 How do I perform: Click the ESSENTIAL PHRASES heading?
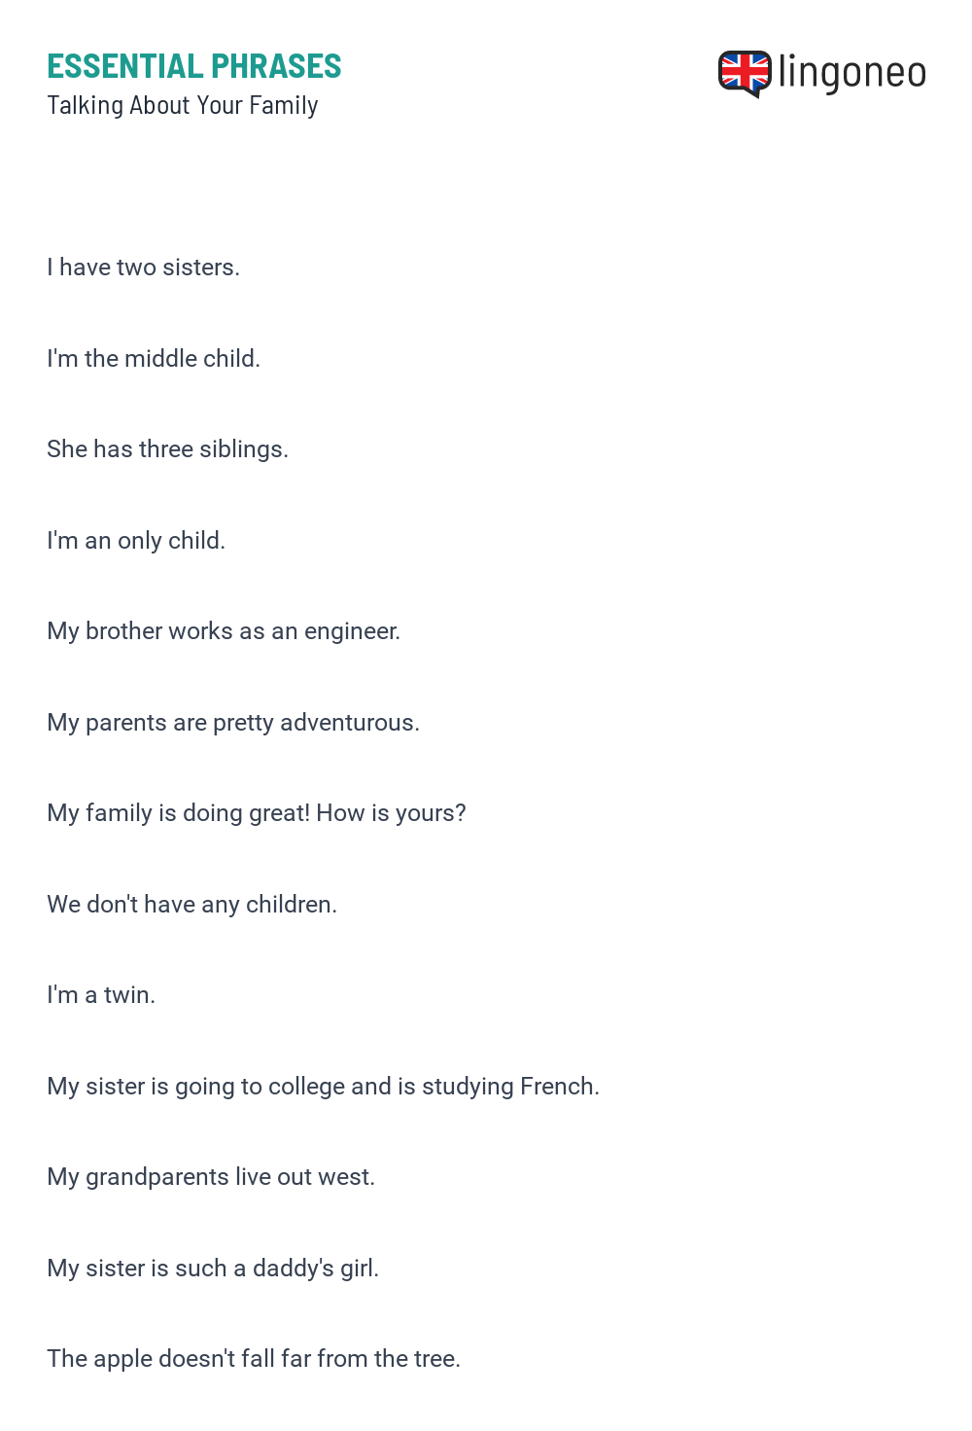click(x=194, y=66)
